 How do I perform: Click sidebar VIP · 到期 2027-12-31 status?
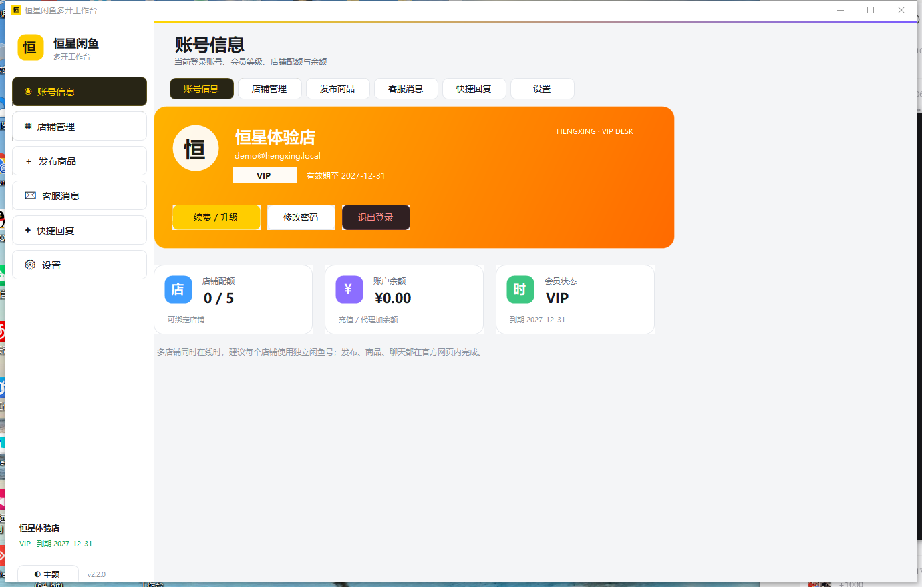(x=56, y=544)
